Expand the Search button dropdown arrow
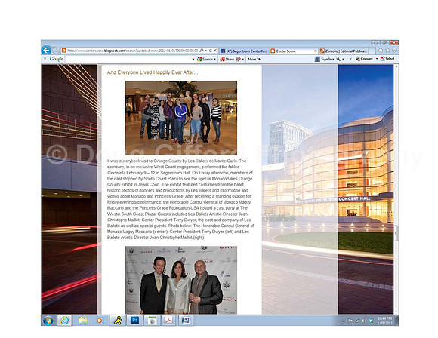The width and height of the screenshot is (438, 338). pos(214,59)
